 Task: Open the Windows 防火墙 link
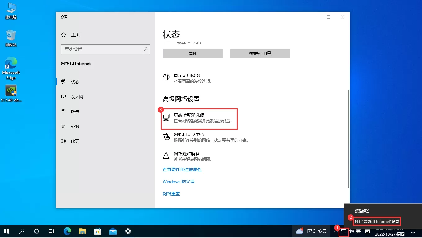click(x=178, y=182)
